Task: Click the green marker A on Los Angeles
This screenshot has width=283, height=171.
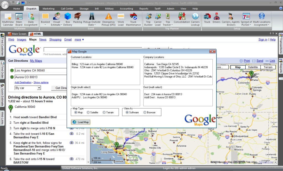Action: (117, 145)
